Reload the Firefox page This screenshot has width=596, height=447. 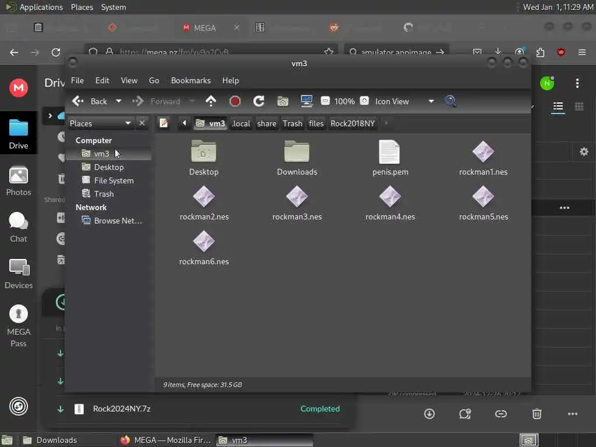56,52
